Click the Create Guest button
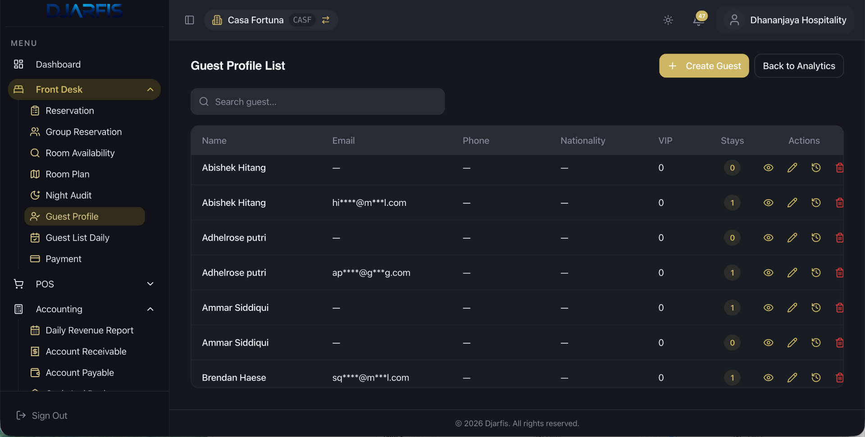The width and height of the screenshot is (865, 437). click(x=704, y=66)
